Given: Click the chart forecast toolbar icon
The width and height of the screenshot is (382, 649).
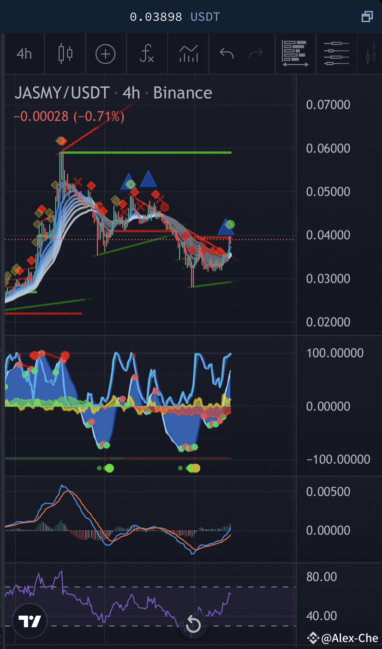Looking at the screenshot, I should tap(188, 54).
